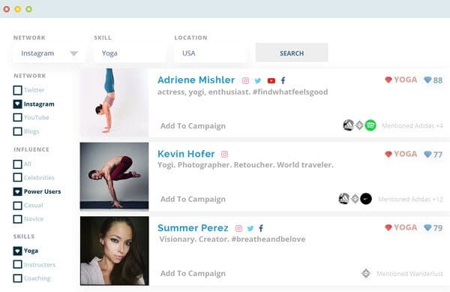Open Adriene Mishler's YouTube icon
Viewport: 450px width, 292px height.
pos(271,80)
